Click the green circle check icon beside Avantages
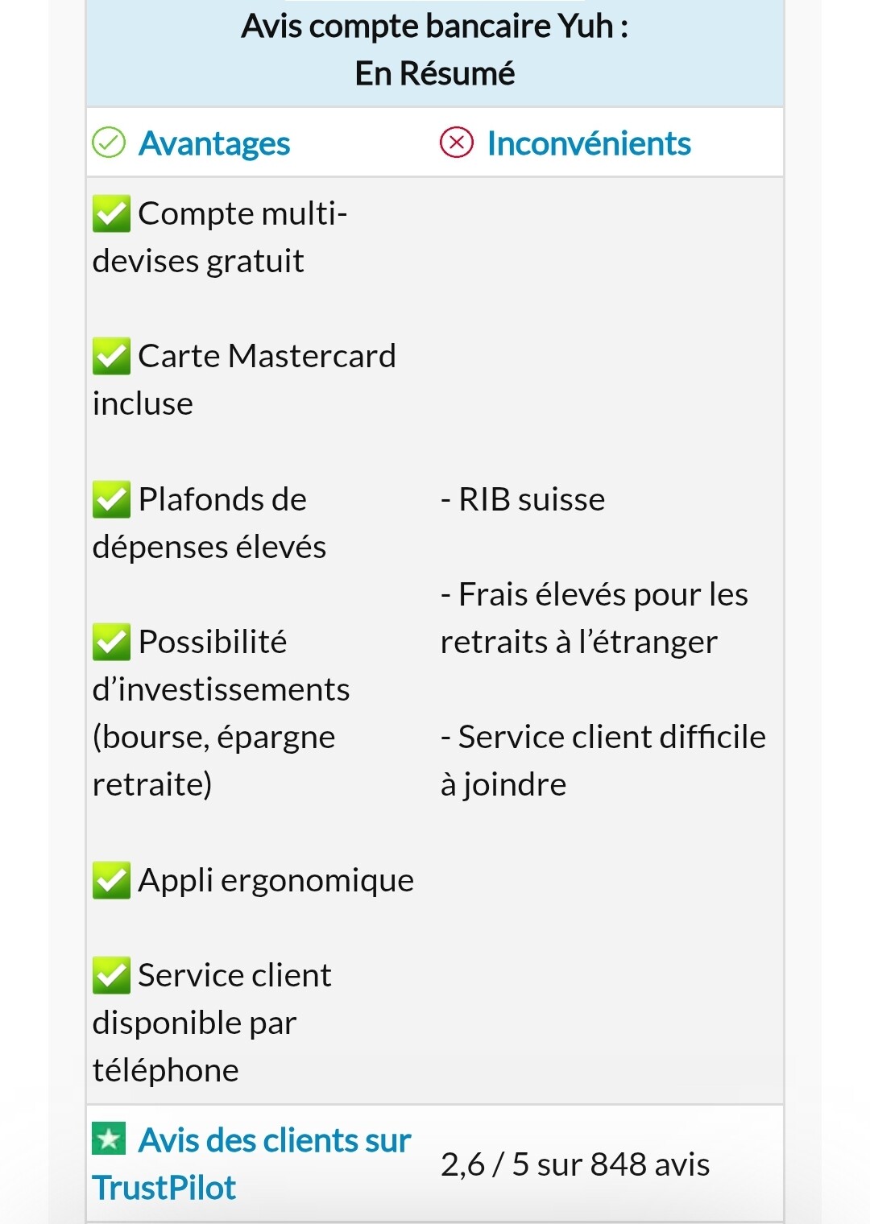The width and height of the screenshot is (870, 1224). pos(109,143)
